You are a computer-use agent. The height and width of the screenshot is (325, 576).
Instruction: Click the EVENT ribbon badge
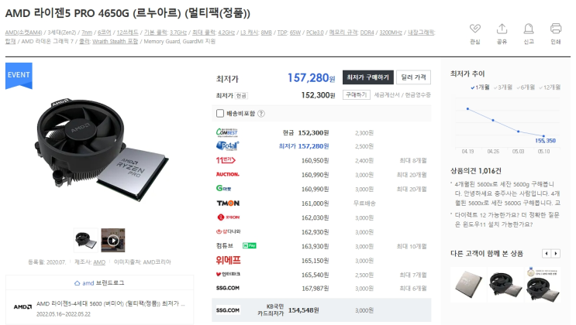coord(19,76)
